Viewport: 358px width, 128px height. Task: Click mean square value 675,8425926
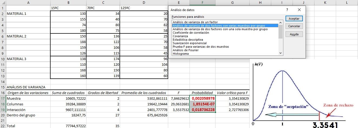[x=144, y=115]
